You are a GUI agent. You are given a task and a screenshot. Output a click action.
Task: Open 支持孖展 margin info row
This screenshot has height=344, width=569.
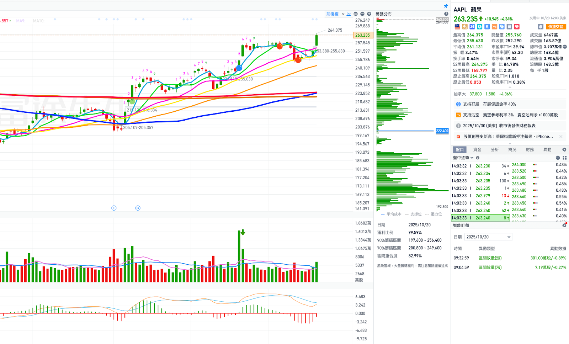[x=510, y=104]
